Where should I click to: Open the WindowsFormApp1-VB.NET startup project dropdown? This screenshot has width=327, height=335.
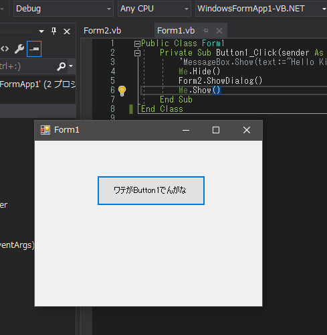(261, 9)
